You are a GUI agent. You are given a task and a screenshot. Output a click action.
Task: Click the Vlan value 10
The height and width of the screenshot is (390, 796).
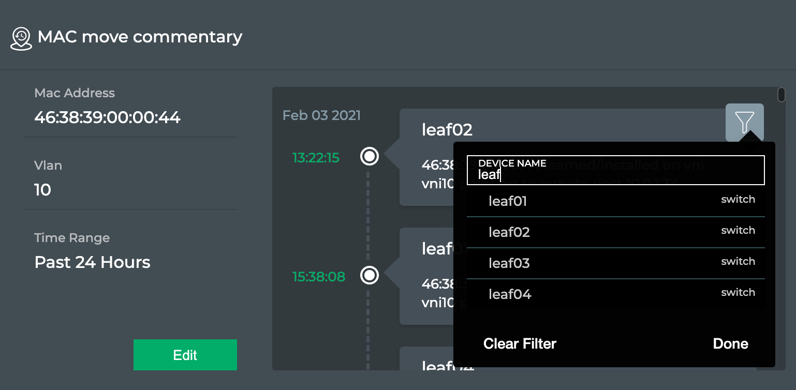42,190
